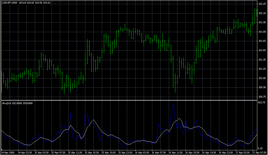Image resolution: width=268 pixels, height=155 pixels.
Task: Click the 923.75 indicator scale maximum
Action: click(262, 103)
